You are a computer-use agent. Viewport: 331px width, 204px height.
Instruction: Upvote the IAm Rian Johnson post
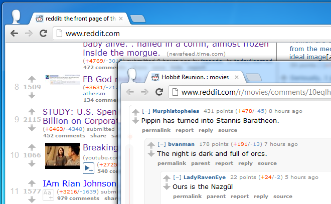coord(32,183)
